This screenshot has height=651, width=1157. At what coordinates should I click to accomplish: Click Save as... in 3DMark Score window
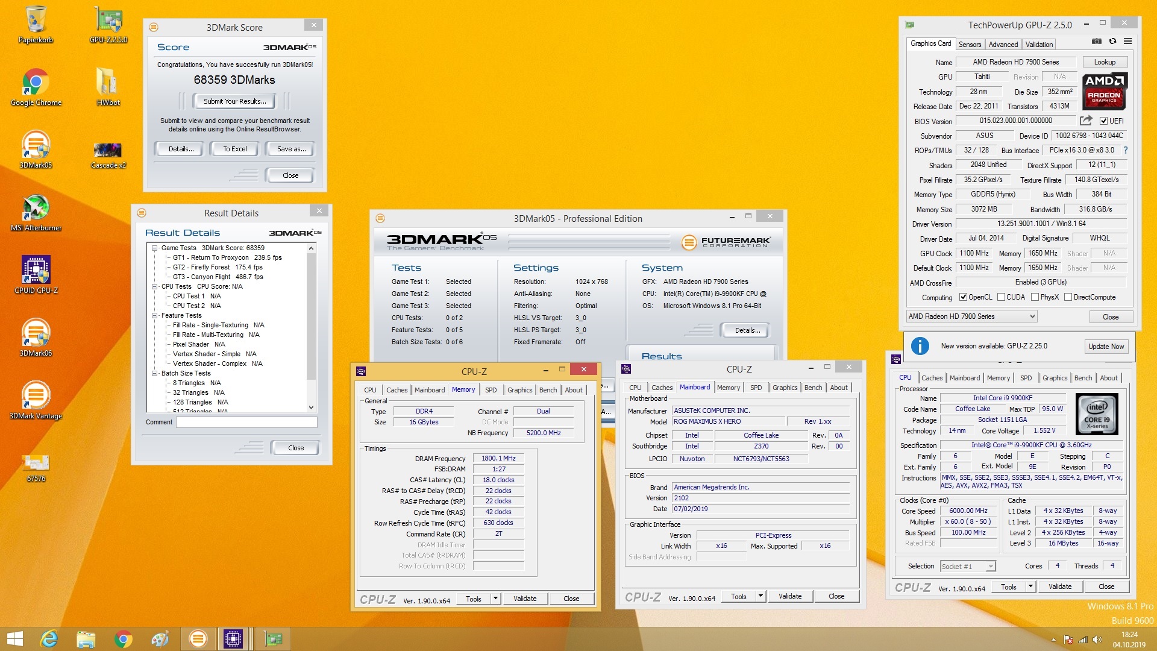point(291,149)
